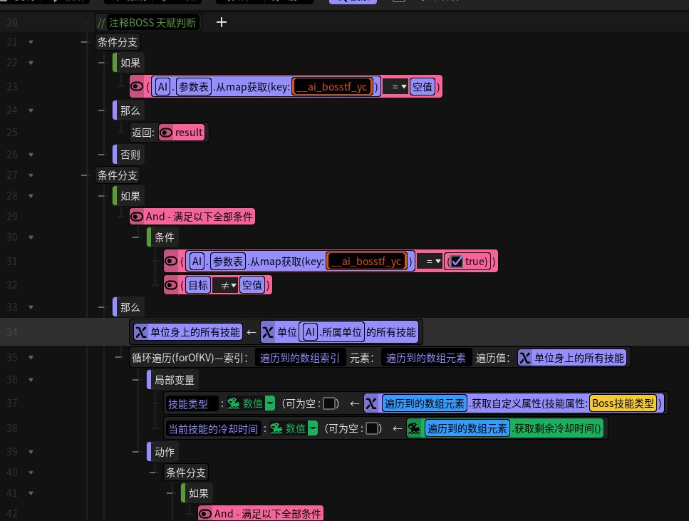This screenshot has height=521, width=689.
Task: Open the 数值 type dropdown for 当前技能的冷却时间
Action: [x=313, y=428]
